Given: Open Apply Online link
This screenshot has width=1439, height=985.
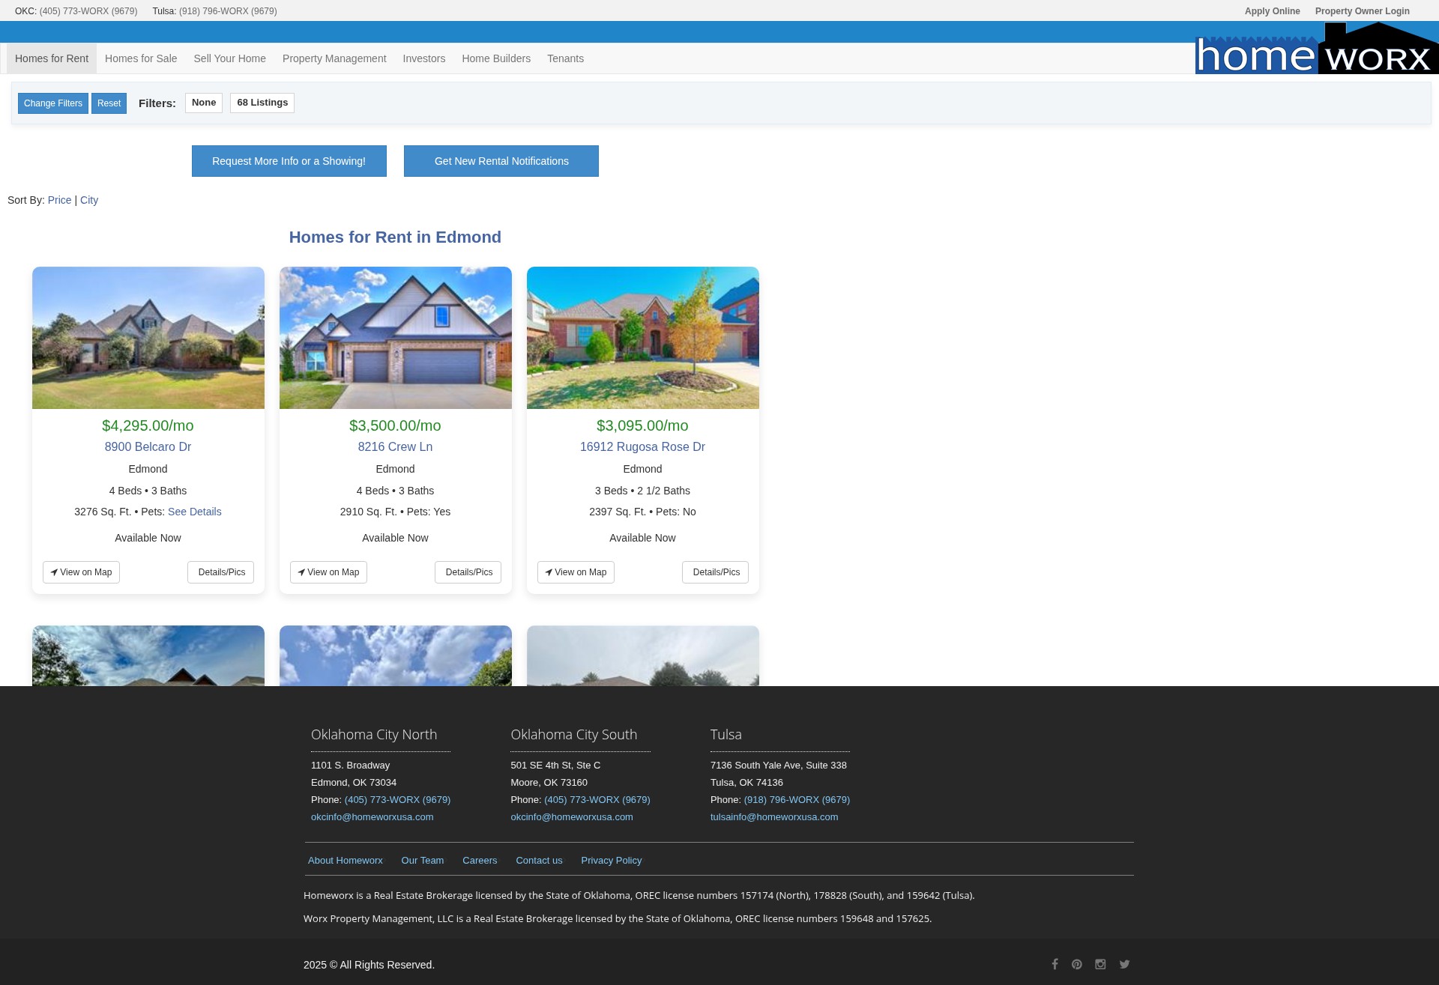Looking at the screenshot, I should [x=1273, y=11].
